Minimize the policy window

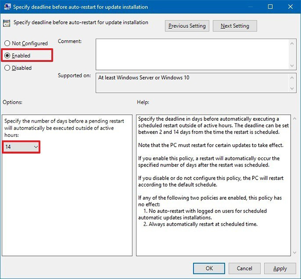(x=250, y=7)
